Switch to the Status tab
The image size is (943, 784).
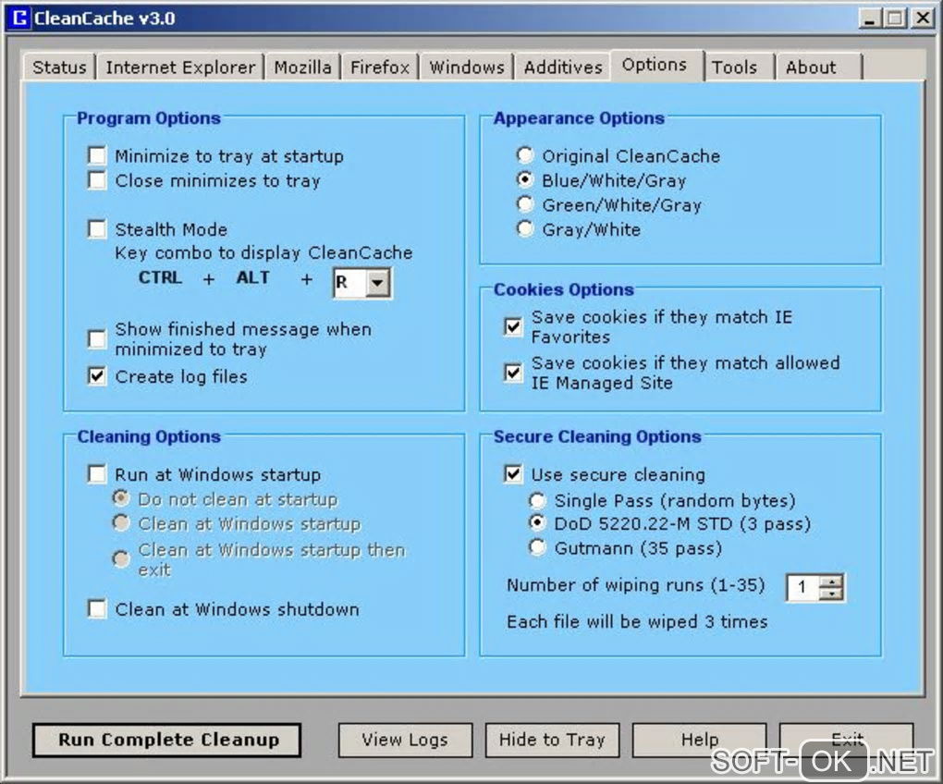59,67
